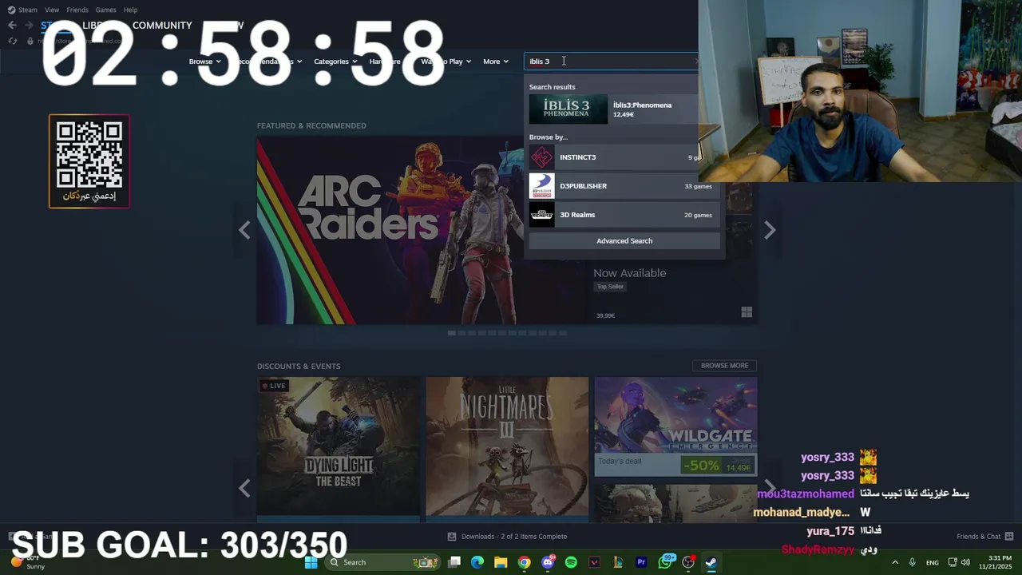
Task: Open Premiere Pro from taskbar
Action: (641, 562)
